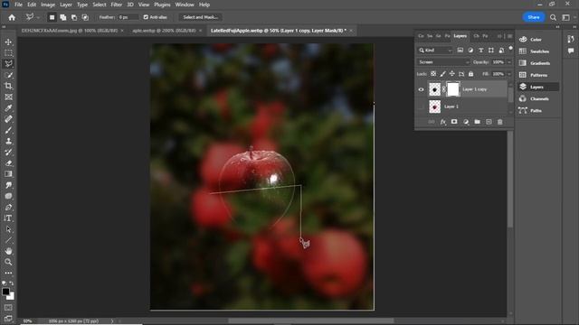Select the Smudge tool
Screen dimensions: 579x325
[8, 185]
